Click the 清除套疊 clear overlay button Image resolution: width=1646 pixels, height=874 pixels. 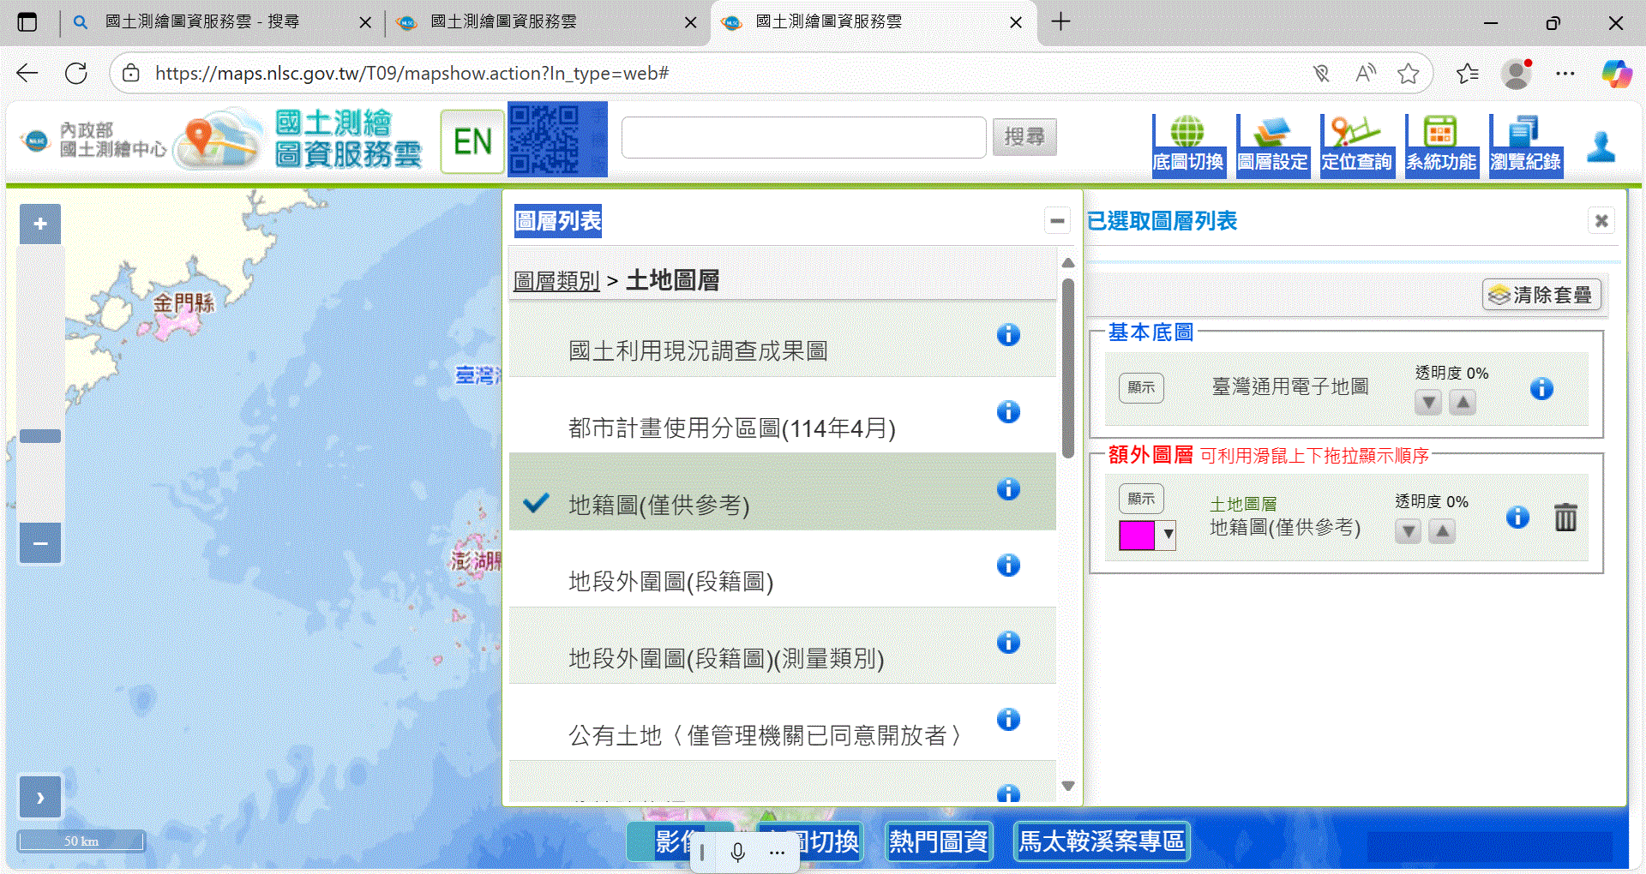[x=1541, y=295]
